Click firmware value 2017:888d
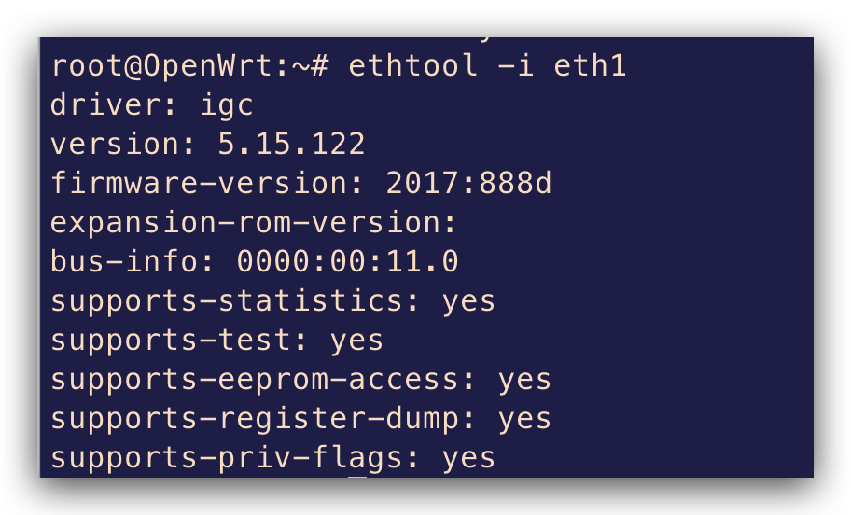This screenshot has height=515, width=851. click(469, 183)
